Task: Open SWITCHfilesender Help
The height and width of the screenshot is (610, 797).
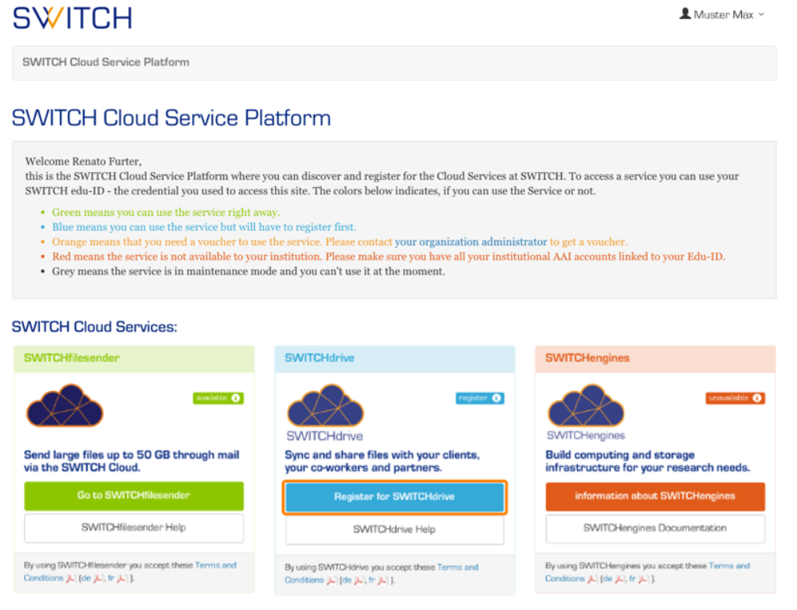Action: click(x=134, y=528)
